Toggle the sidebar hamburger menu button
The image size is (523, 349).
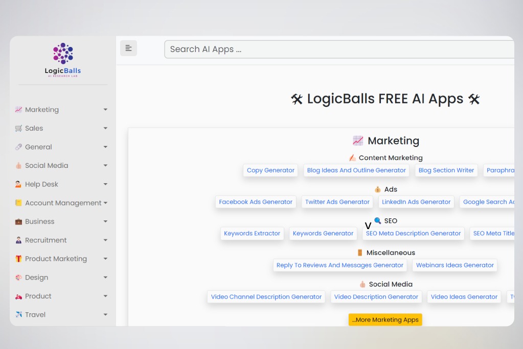128,48
